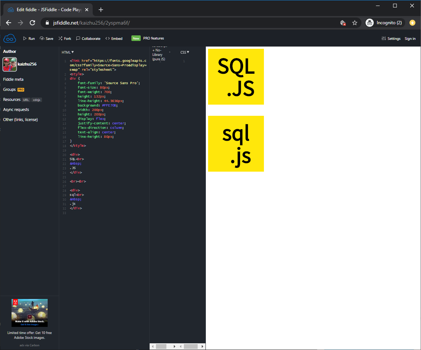
Task: Click the JavaScript panel scrollbar thumb
Action: (x=161, y=347)
